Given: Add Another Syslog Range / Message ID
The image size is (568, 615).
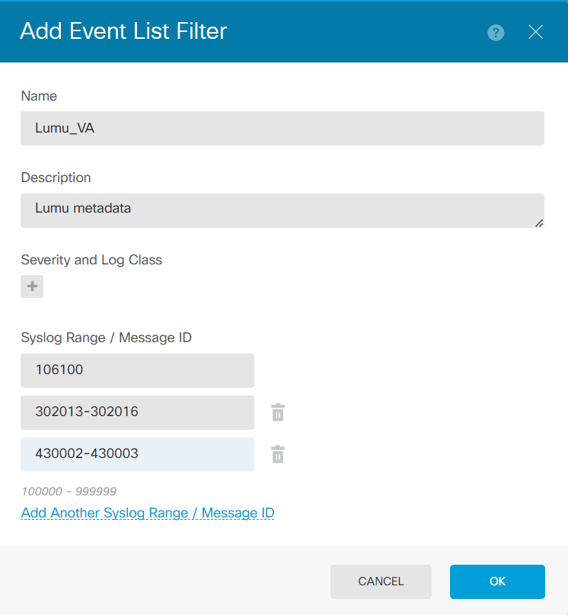Looking at the screenshot, I should 148,513.
